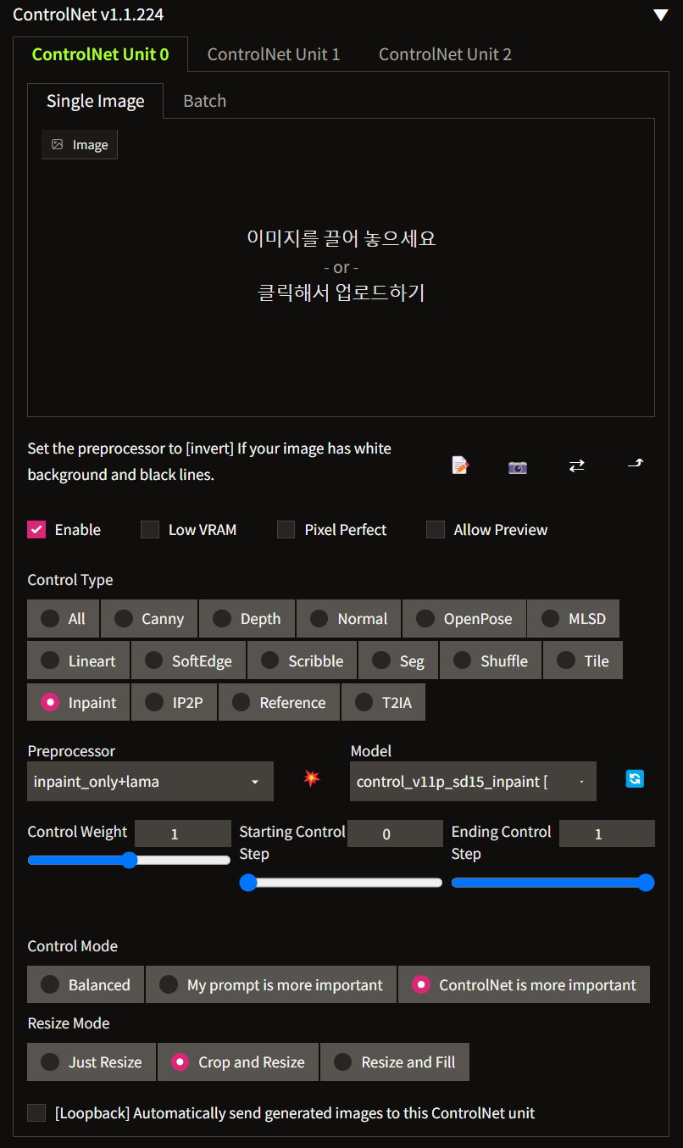683x1148 pixels.
Task: Tick the Loopback auto-send checkbox
Action: click(x=36, y=1113)
